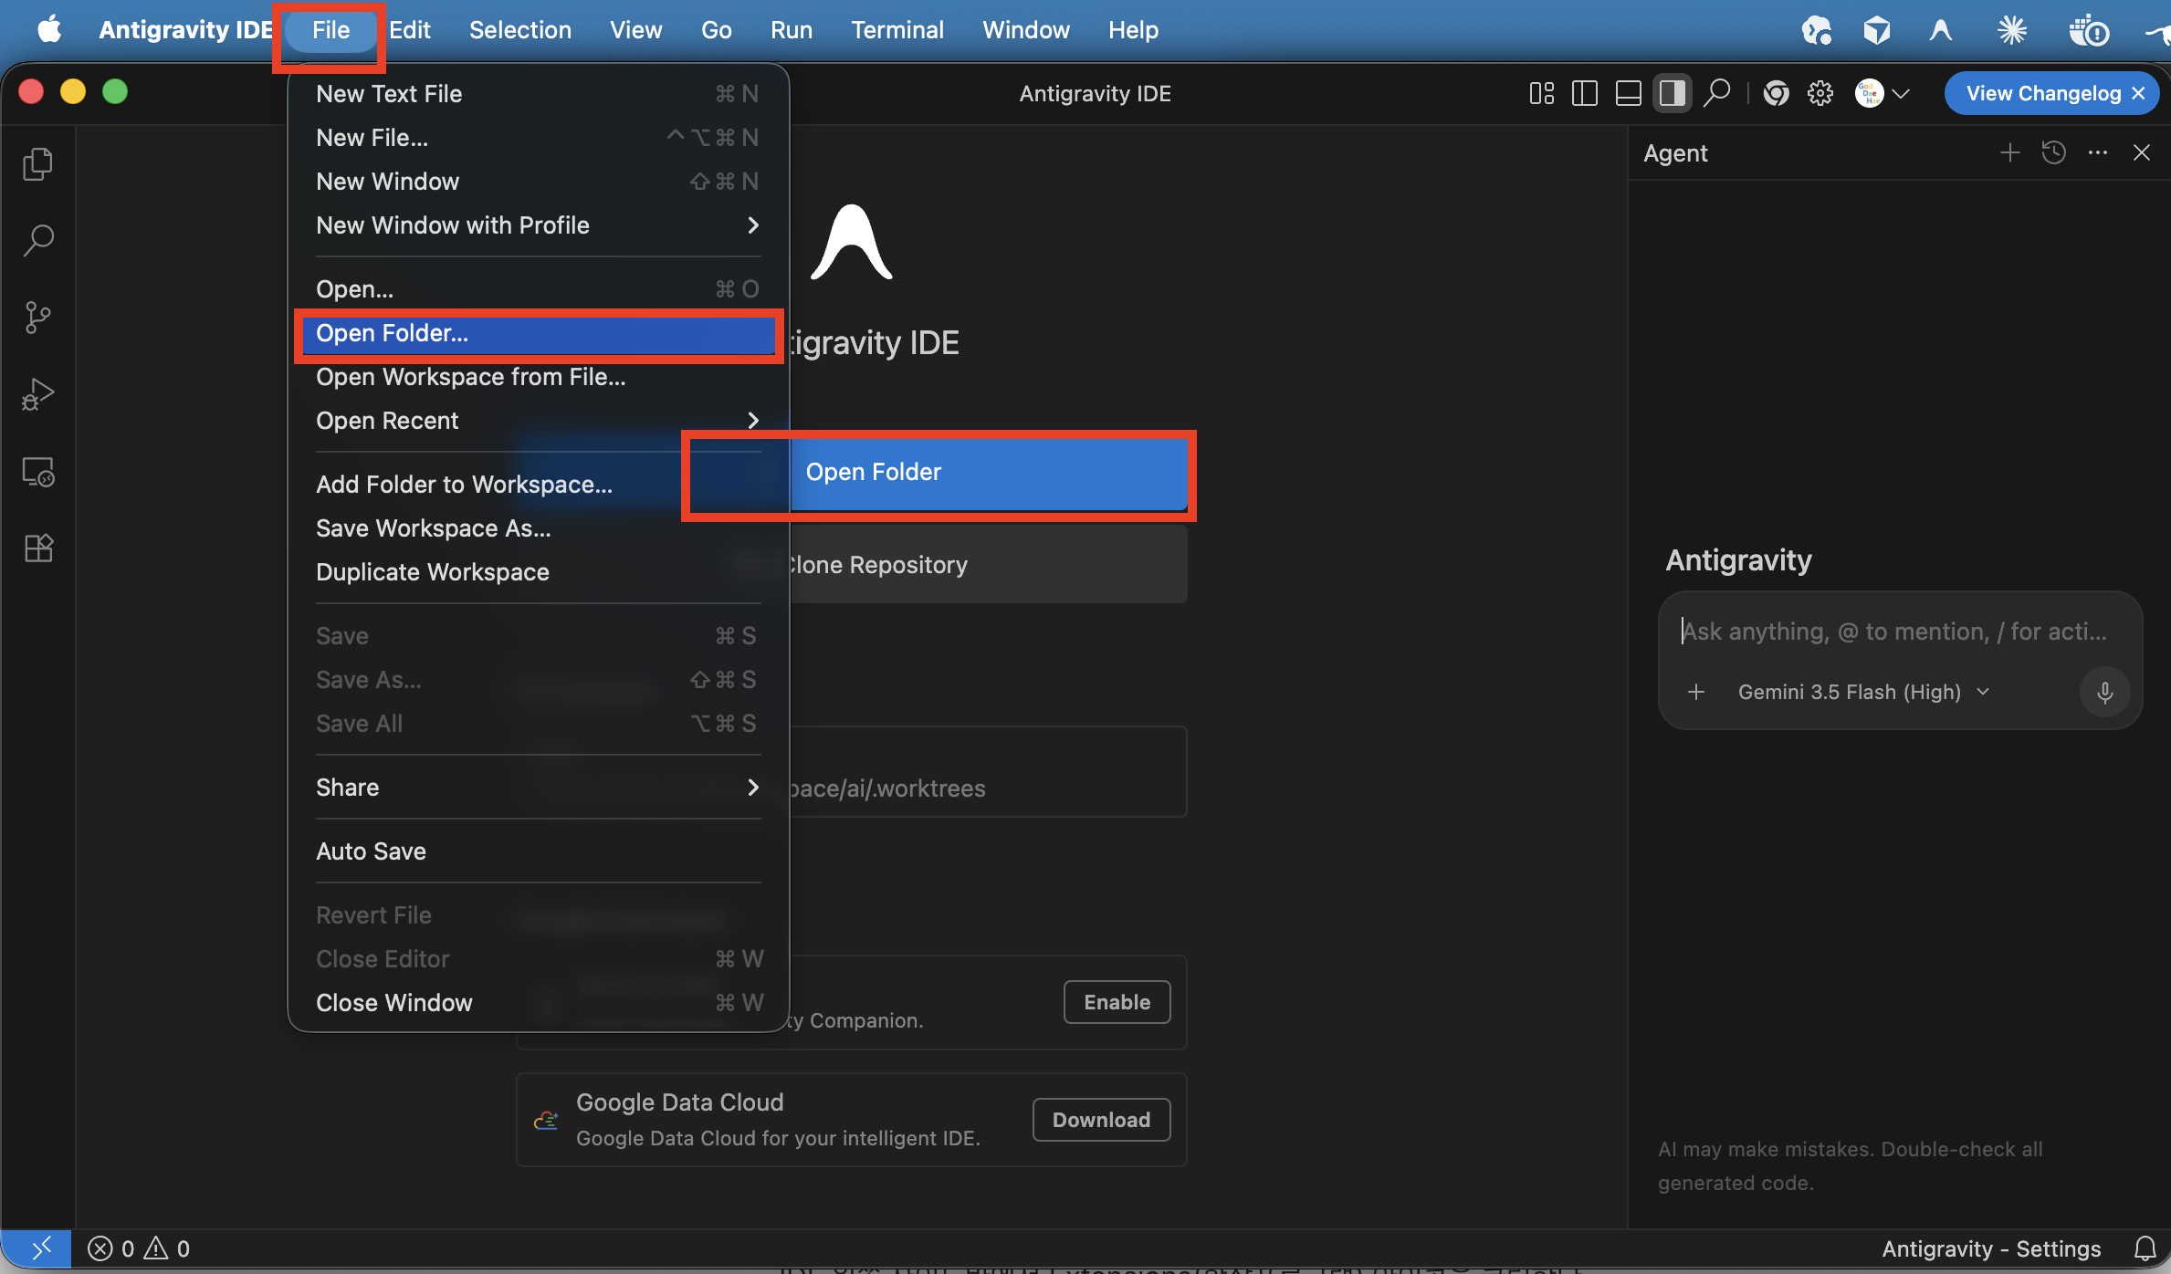Open the Terminal menu
Screen dimensions: 2171x1274
click(x=897, y=30)
